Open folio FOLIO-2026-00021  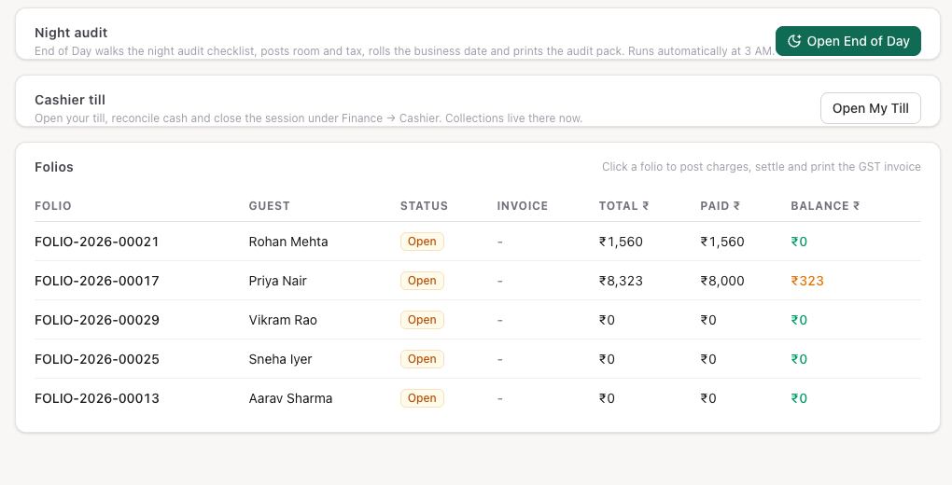(x=97, y=242)
